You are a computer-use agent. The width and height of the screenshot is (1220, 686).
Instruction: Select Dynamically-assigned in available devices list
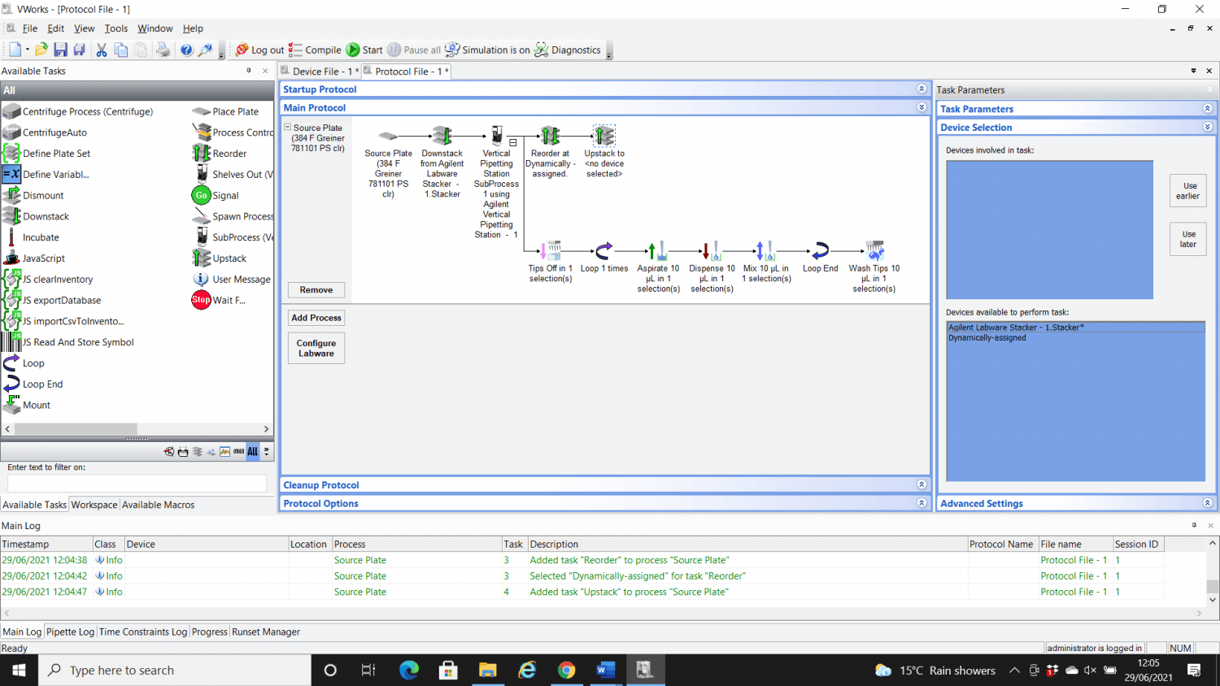[x=1075, y=338]
